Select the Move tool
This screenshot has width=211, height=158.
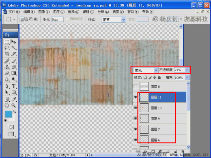[14, 42]
